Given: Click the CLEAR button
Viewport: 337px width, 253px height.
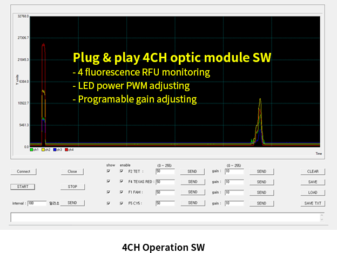Looking at the screenshot, I should pos(313,172).
